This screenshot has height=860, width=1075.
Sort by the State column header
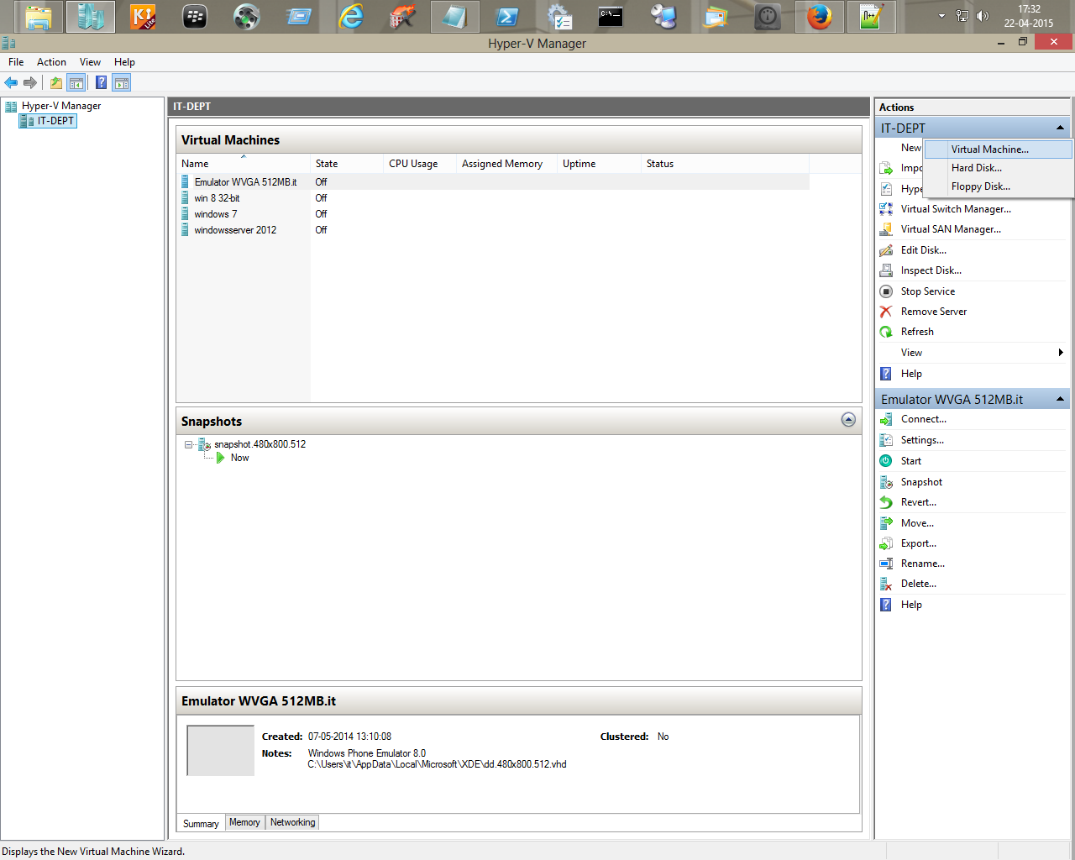click(x=347, y=164)
